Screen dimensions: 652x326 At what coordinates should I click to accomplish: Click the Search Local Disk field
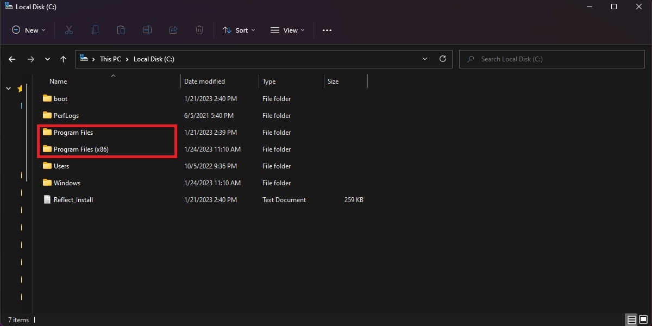551,59
